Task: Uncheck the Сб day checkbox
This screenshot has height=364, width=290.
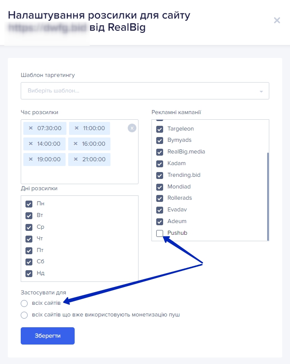Action: pos(29,262)
